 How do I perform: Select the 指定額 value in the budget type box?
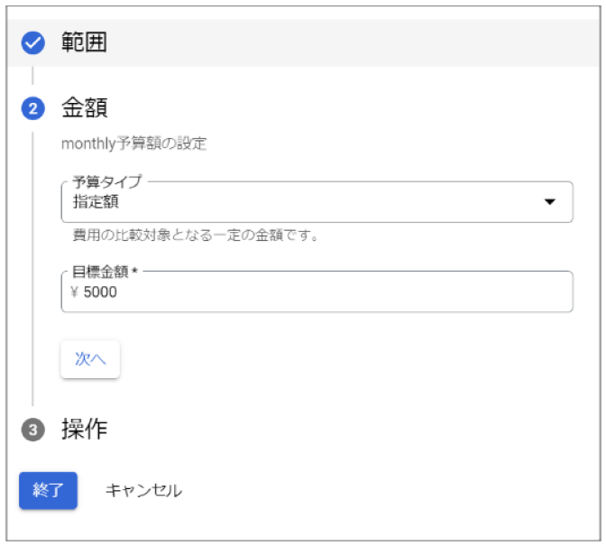click(96, 202)
